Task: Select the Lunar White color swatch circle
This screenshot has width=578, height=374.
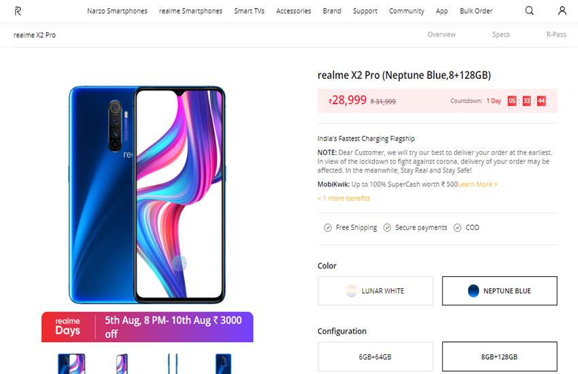Action: 352,291
